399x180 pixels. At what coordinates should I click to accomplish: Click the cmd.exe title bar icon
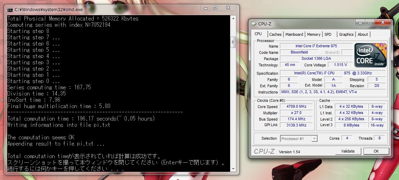(x=10, y=10)
